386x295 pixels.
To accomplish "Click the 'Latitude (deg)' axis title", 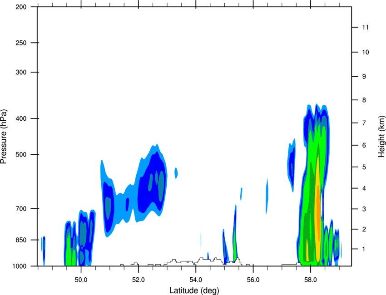I will pos(194,290).
